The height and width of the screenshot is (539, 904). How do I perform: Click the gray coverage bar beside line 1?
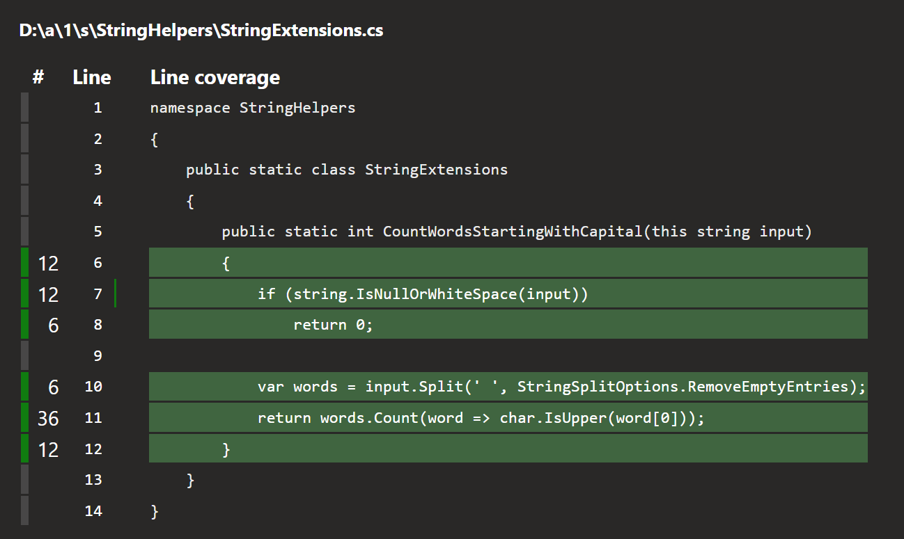tap(25, 108)
